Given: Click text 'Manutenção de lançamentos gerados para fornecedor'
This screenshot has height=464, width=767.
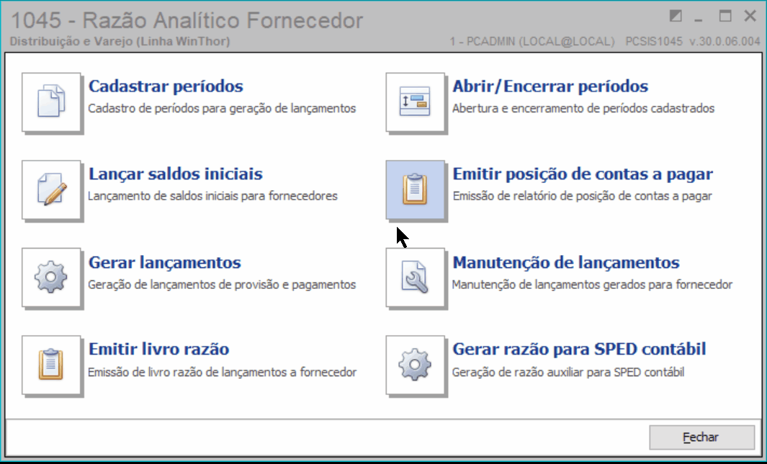Looking at the screenshot, I should (593, 285).
